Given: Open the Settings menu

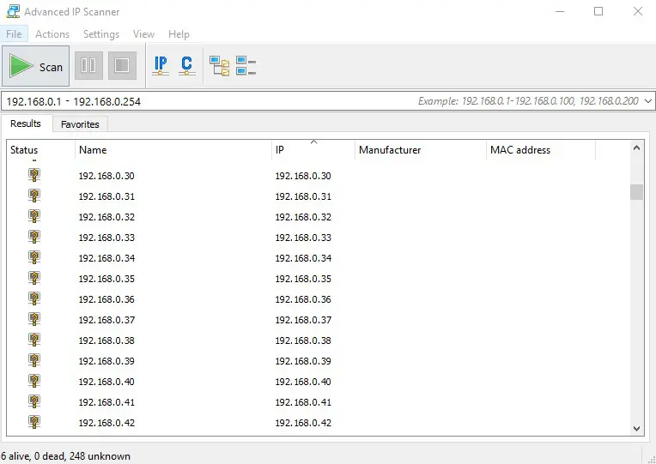Looking at the screenshot, I should point(101,33).
